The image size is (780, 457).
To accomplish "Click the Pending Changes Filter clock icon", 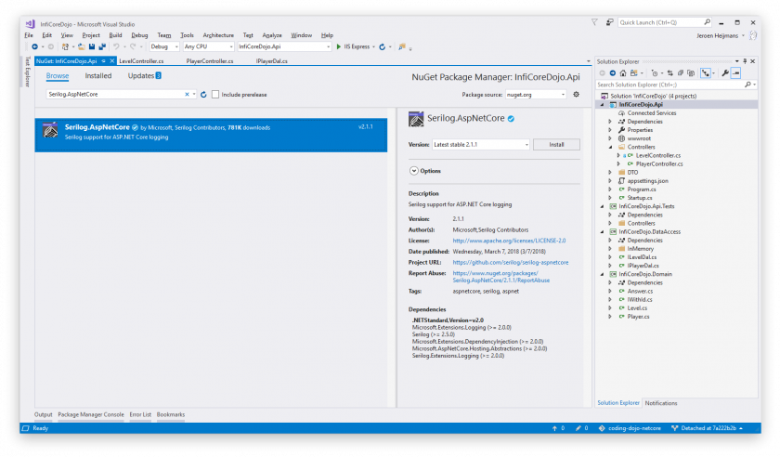I will tap(655, 73).
